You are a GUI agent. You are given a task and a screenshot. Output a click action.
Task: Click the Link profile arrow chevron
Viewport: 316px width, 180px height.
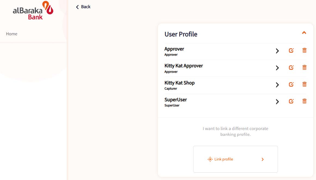coord(262,159)
